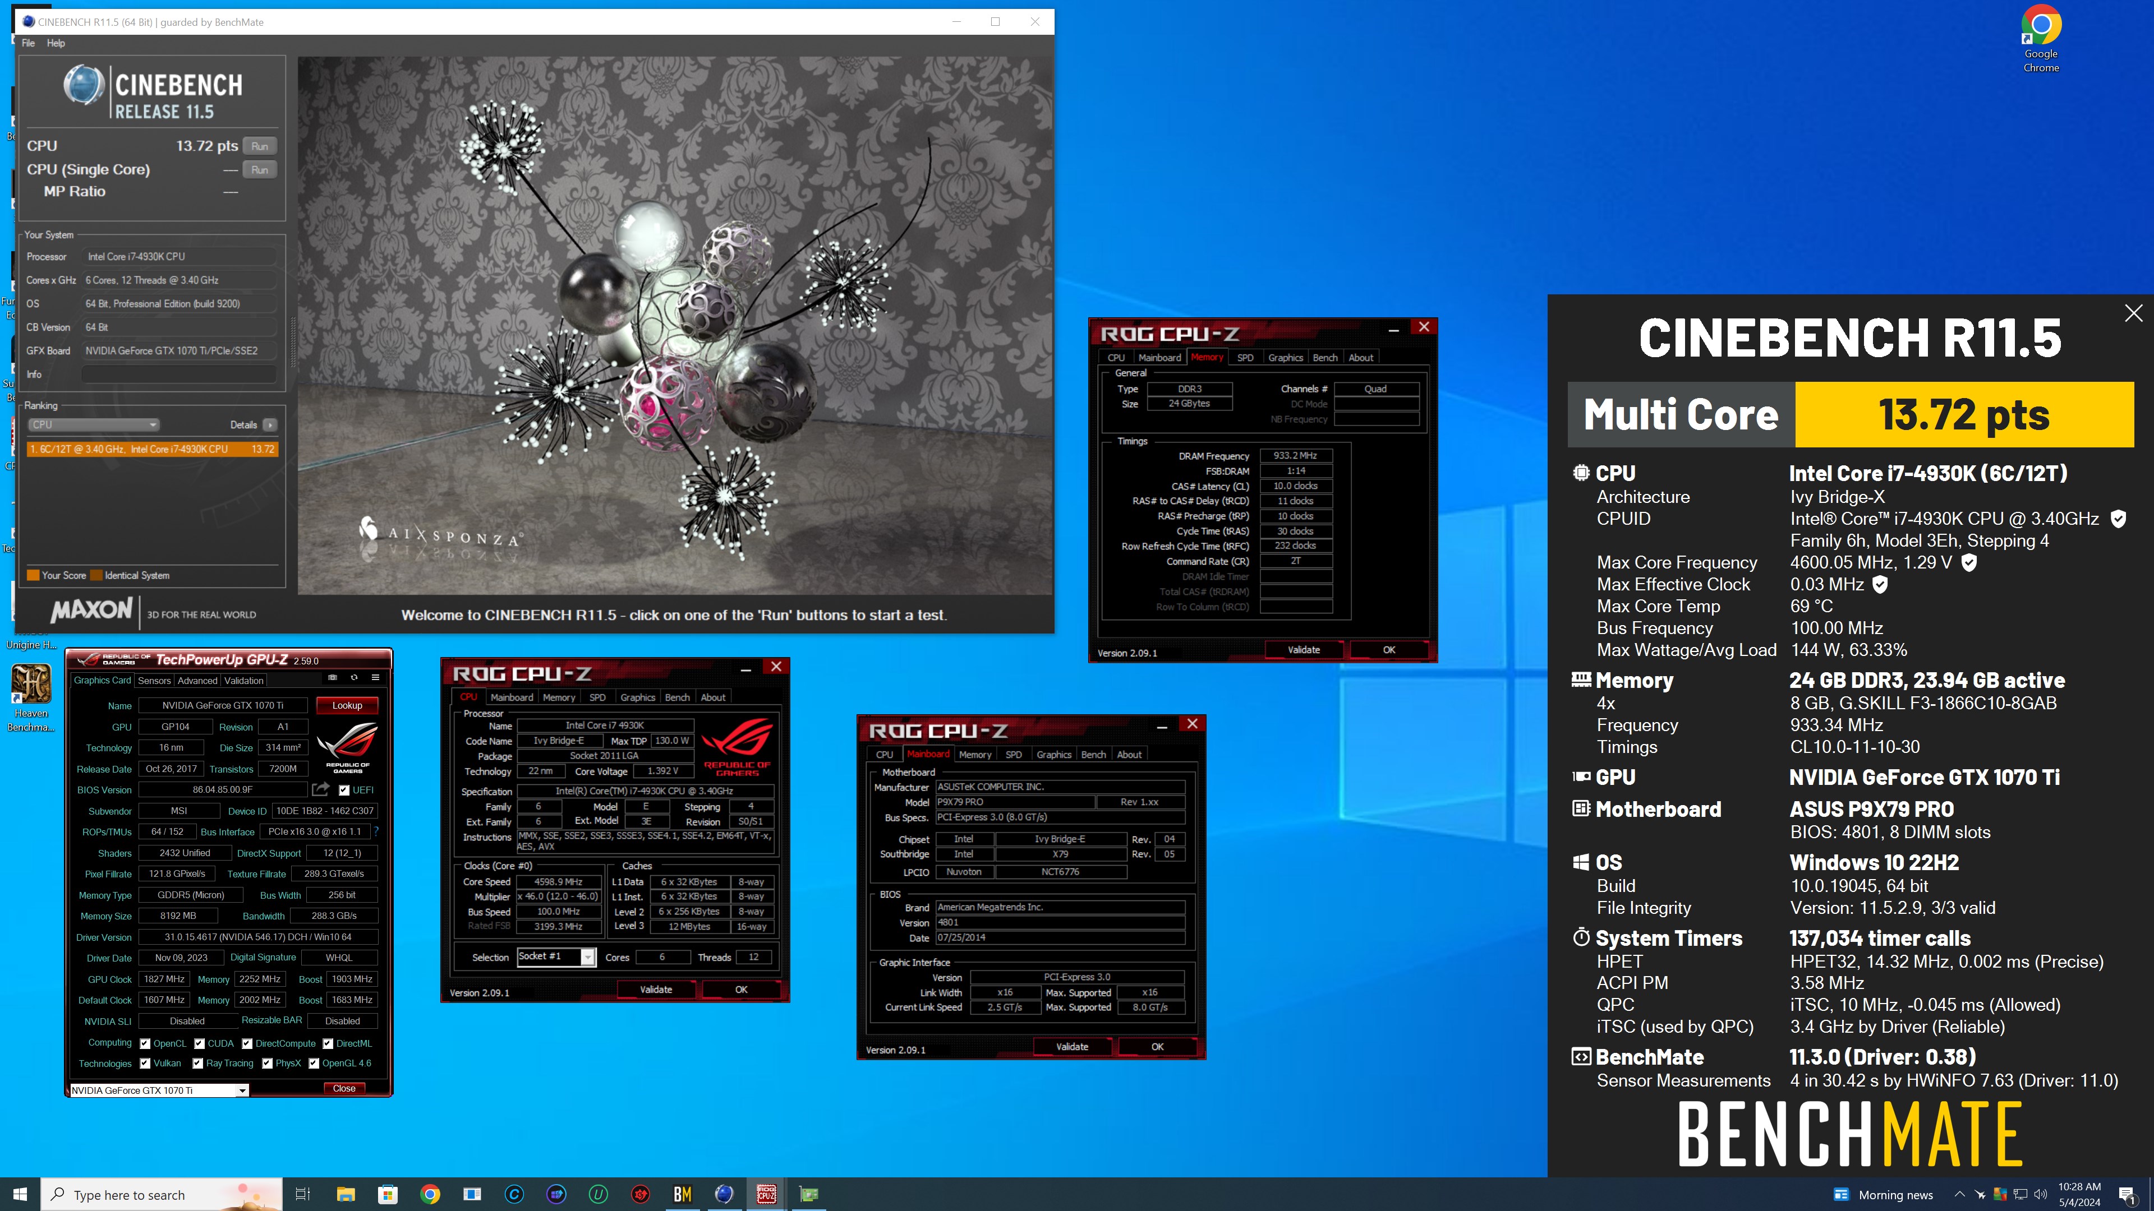Open Microsoft Store from the taskbar
The height and width of the screenshot is (1211, 2154).
(387, 1194)
